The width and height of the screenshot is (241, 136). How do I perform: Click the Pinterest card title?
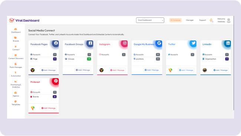tap(35, 82)
